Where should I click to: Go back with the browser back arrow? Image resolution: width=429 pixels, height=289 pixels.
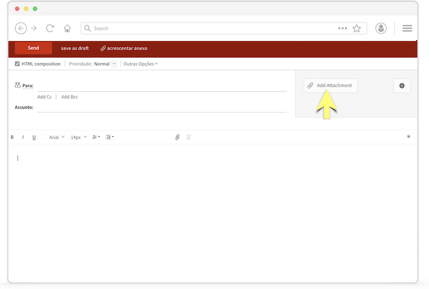(x=20, y=29)
